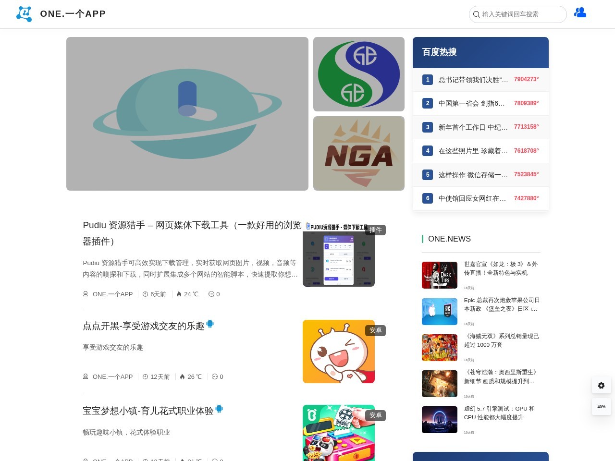Click the Epic apple news thumbnail
Screen dimensions: 615x461
(x=439, y=311)
